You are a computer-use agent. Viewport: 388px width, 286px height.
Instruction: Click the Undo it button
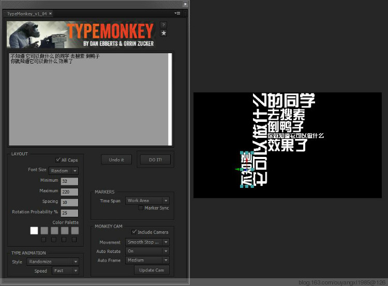pyautogui.click(x=116, y=160)
